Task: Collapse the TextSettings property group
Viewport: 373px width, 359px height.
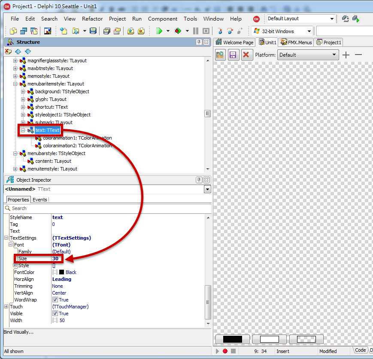Action: [6, 237]
